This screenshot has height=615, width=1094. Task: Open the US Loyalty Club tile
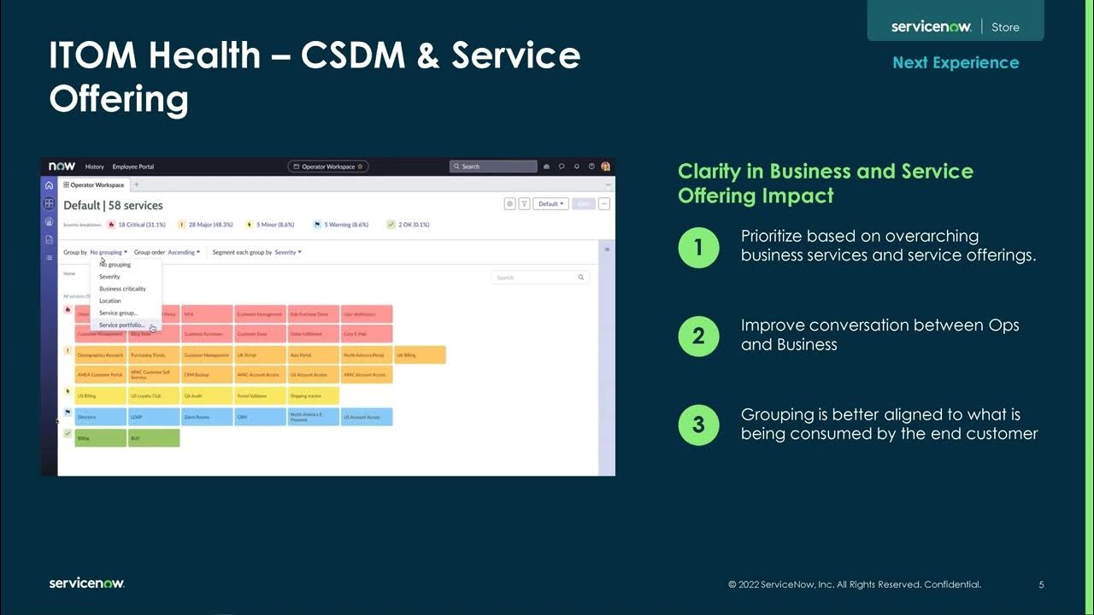click(154, 395)
